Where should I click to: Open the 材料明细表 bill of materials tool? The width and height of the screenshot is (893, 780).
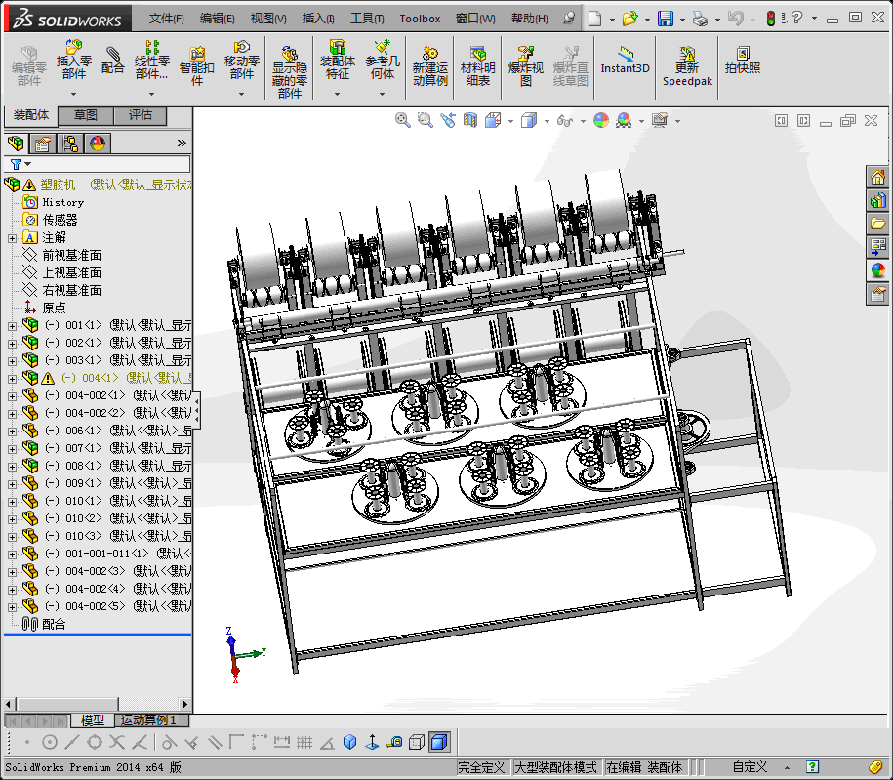[477, 65]
